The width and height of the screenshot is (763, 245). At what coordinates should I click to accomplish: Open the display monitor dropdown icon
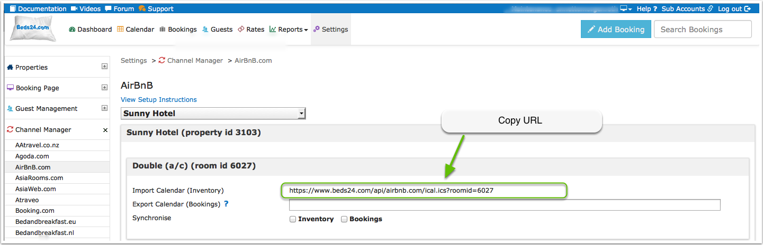coord(626,8)
